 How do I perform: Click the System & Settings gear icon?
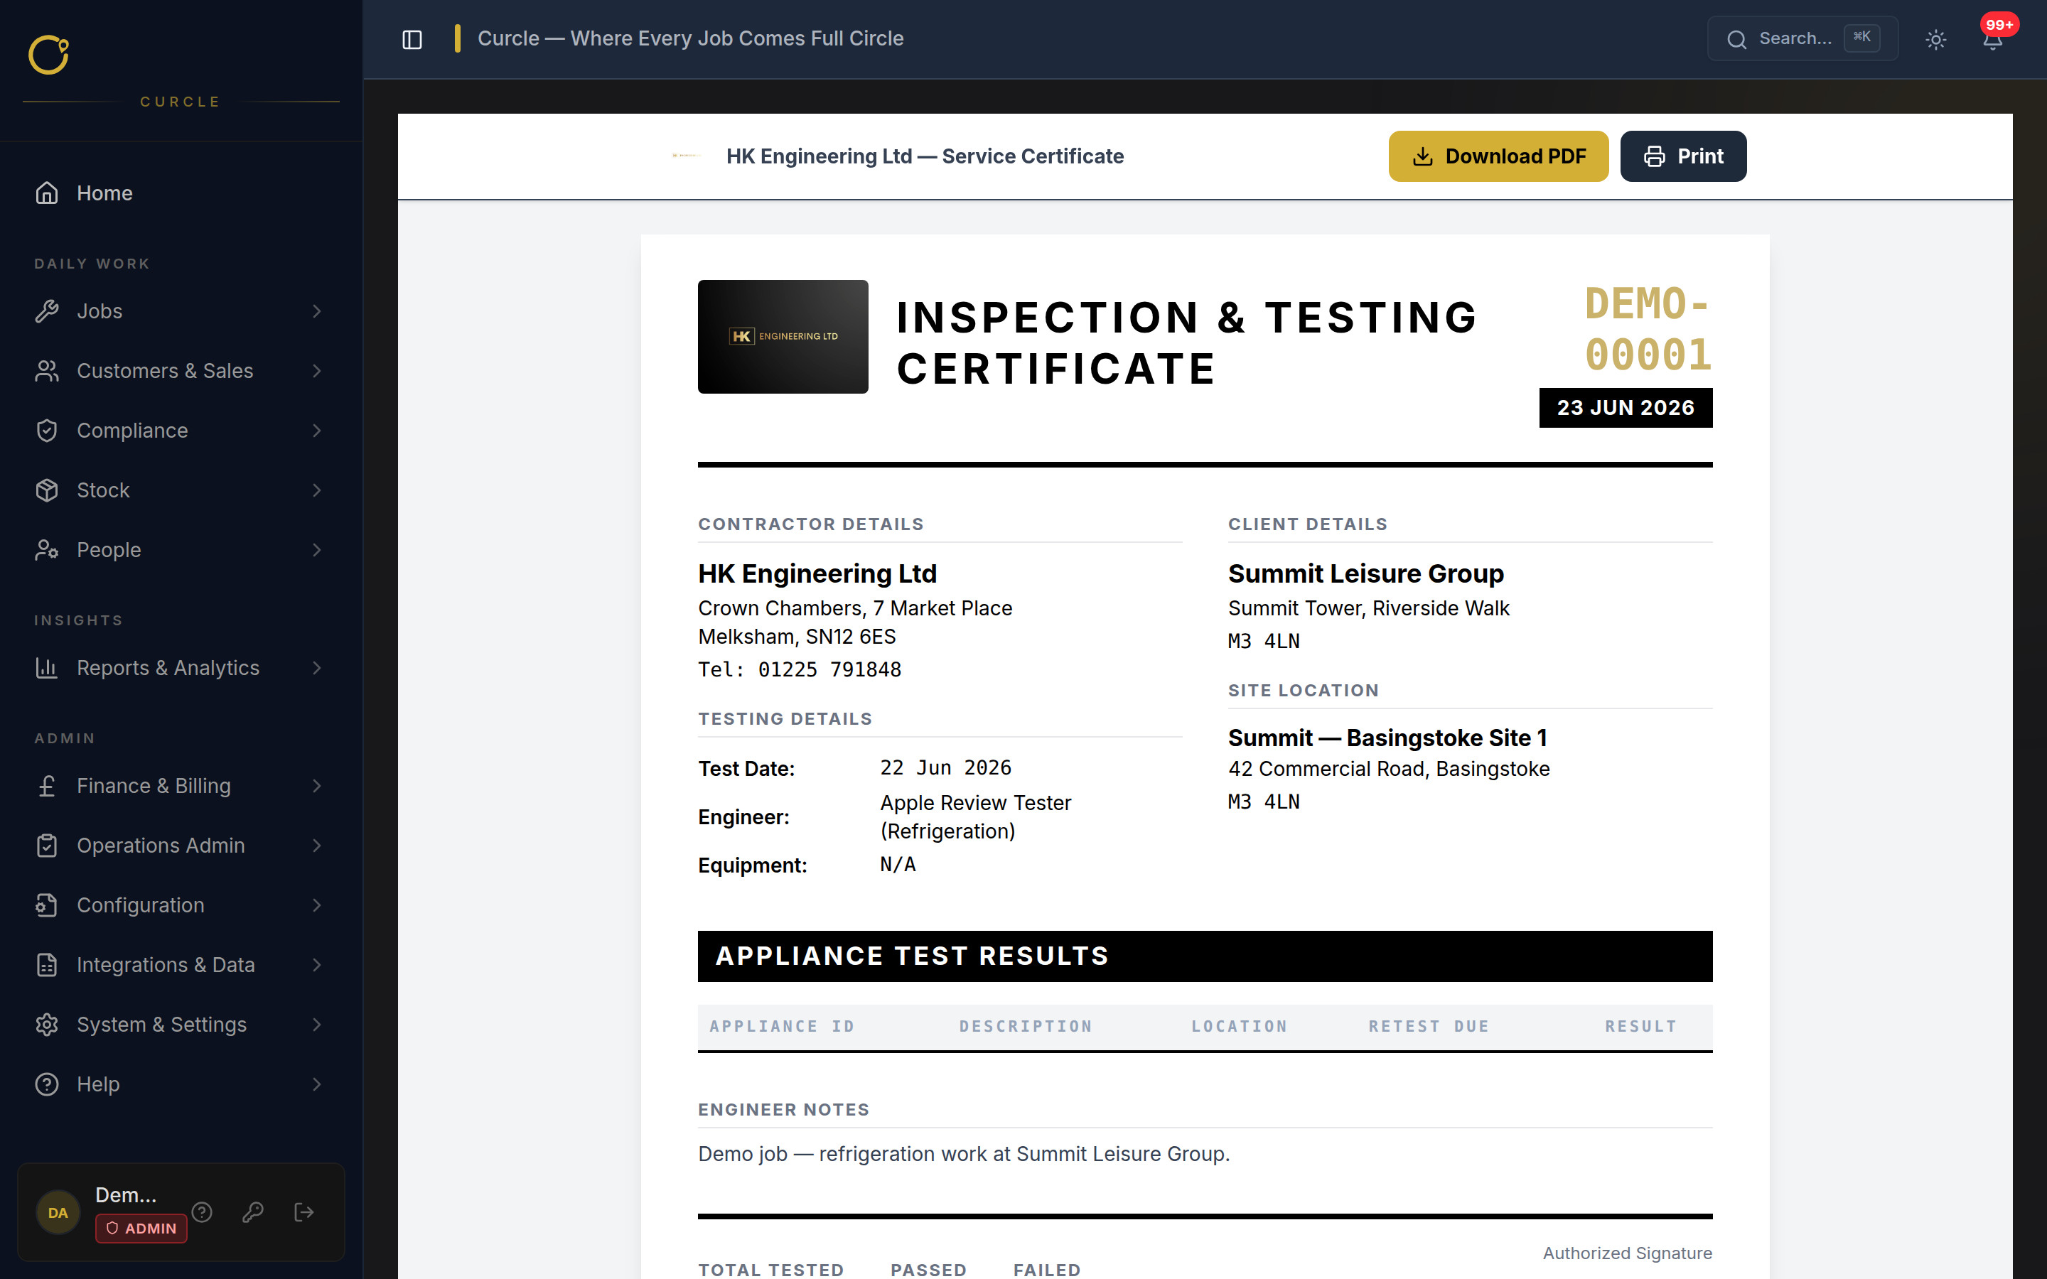(x=46, y=1025)
